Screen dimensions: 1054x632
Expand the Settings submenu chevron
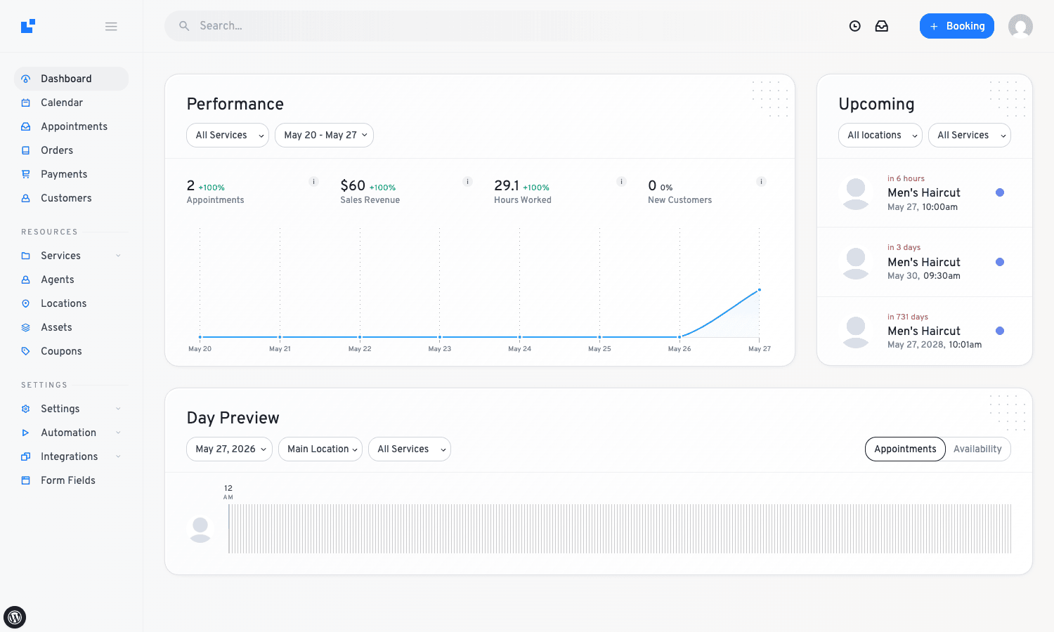118,409
